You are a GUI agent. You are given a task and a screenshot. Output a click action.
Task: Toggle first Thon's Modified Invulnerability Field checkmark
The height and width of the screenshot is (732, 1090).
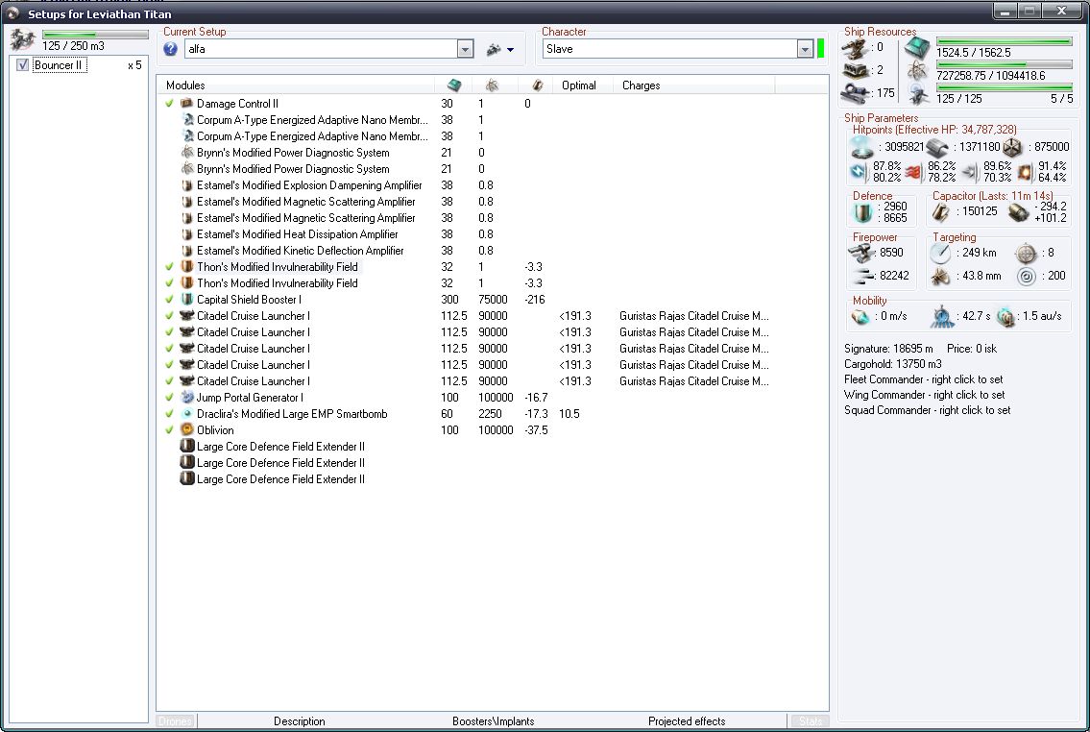[169, 267]
